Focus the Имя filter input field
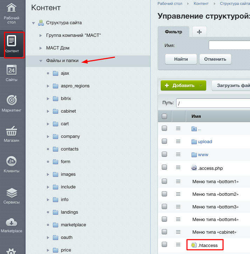The width and height of the screenshot is (250, 254). [x=229, y=45]
